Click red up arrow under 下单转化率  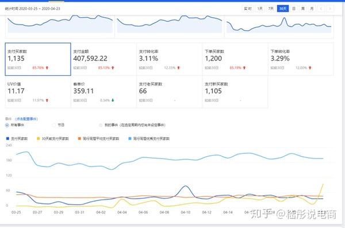click(x=310, y=68)
